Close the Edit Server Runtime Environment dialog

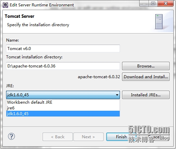[166, 3]
